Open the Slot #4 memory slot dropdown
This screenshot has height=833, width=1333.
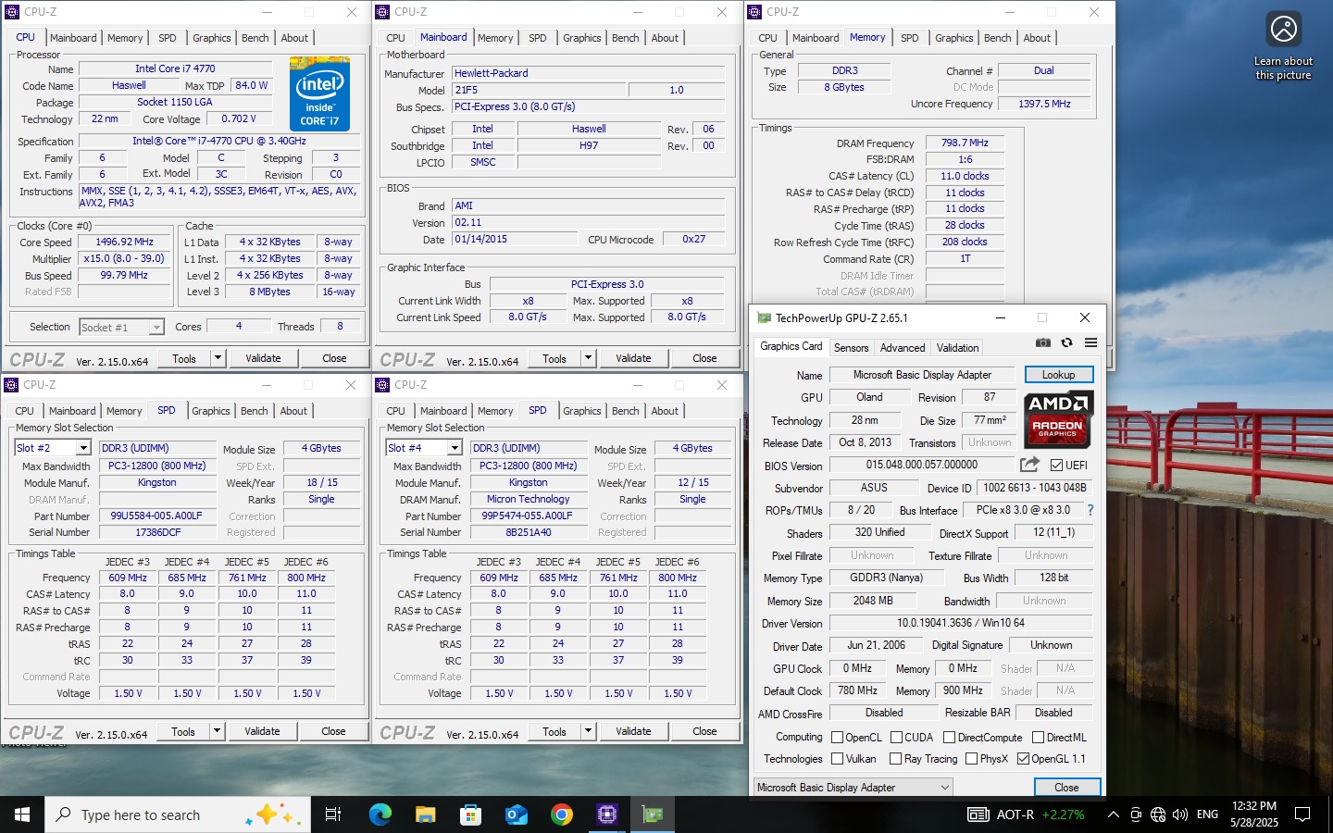(x=455, y=448)
